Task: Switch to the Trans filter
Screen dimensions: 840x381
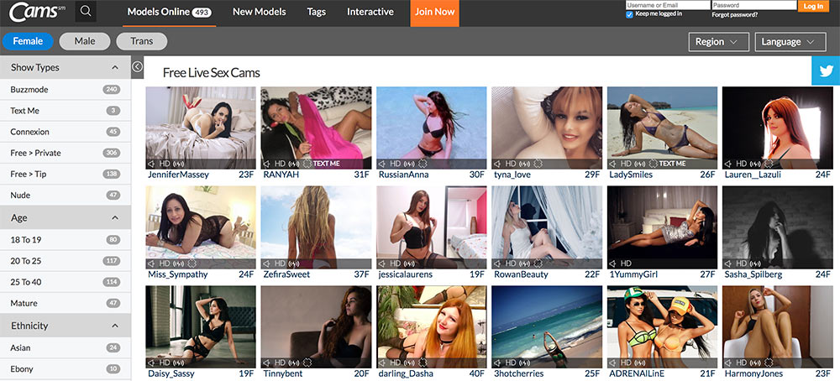Action: (141, 41)
